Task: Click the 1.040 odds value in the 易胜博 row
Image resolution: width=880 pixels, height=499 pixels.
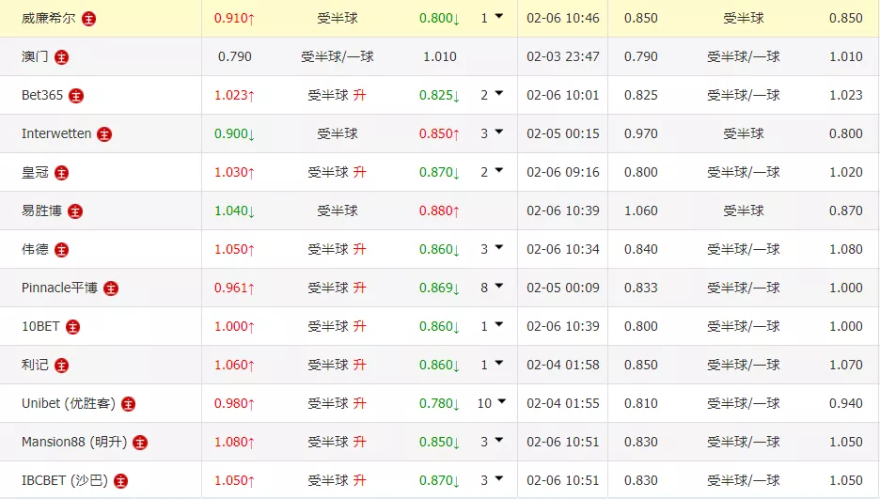Action: point(233,211)
